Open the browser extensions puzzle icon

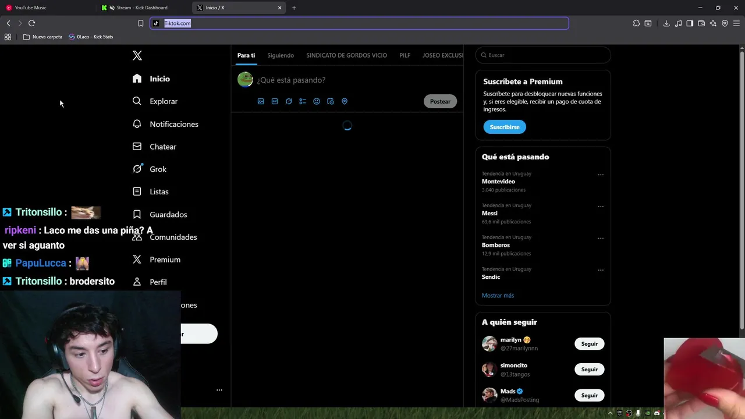point(636,23)
